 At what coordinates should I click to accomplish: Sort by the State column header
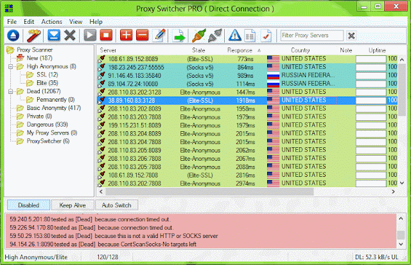click(198, 50)
